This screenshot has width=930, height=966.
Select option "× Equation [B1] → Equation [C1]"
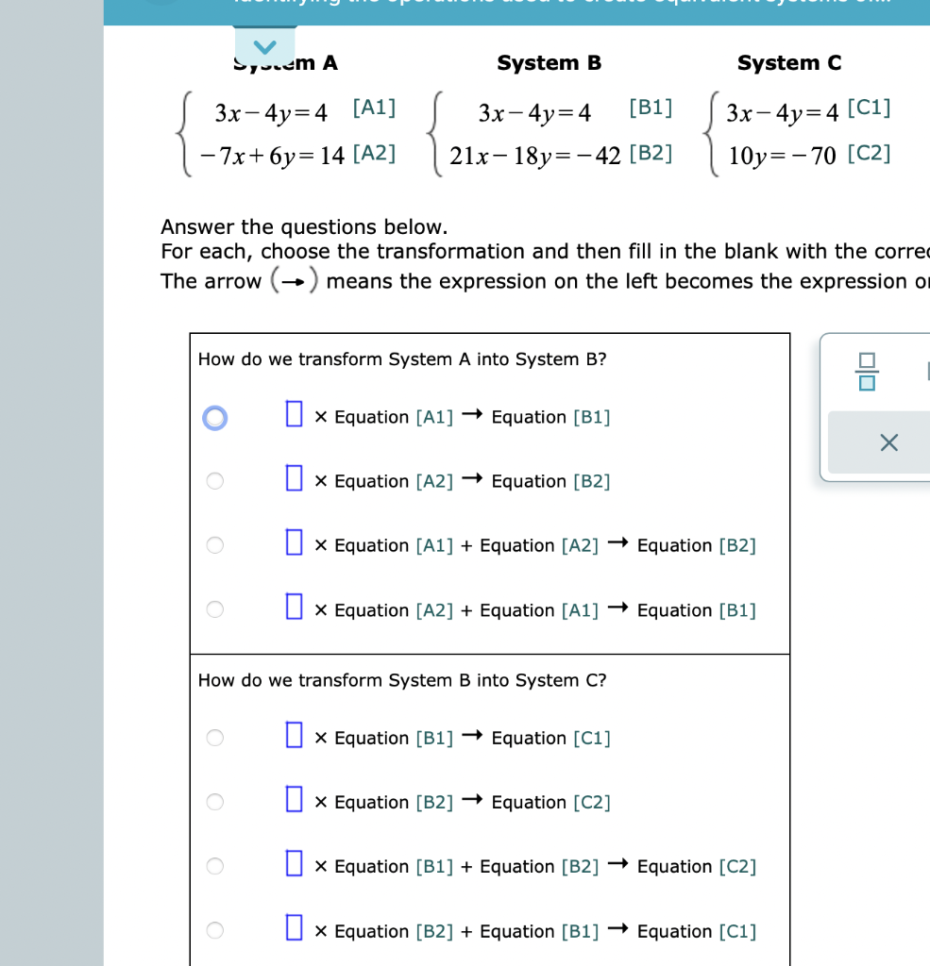[214, 737]
